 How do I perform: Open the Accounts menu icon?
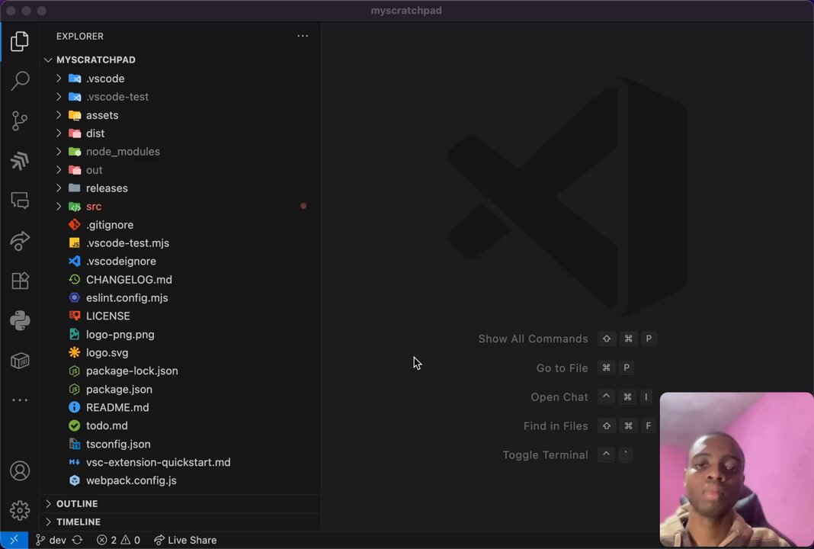[20, 470]
